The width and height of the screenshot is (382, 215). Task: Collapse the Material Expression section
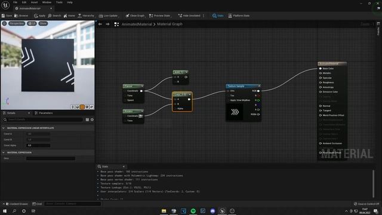pos(4,153)
